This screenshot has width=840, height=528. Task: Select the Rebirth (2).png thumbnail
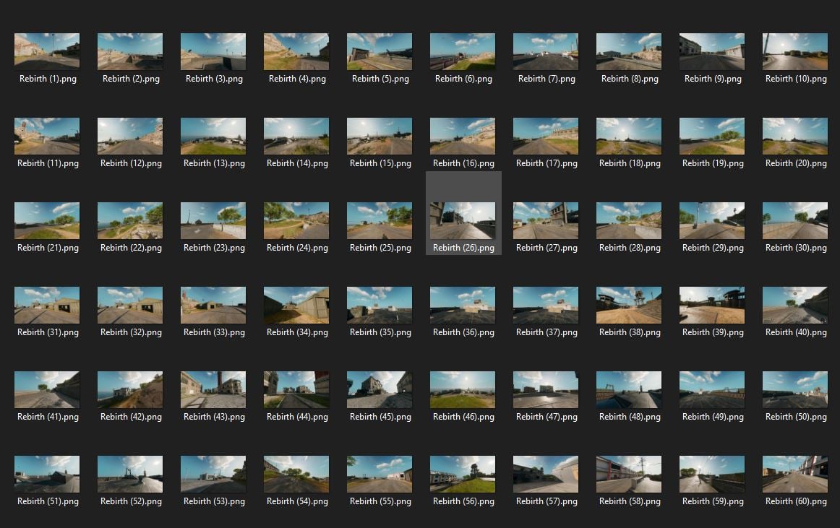click(x=130, y=51)
